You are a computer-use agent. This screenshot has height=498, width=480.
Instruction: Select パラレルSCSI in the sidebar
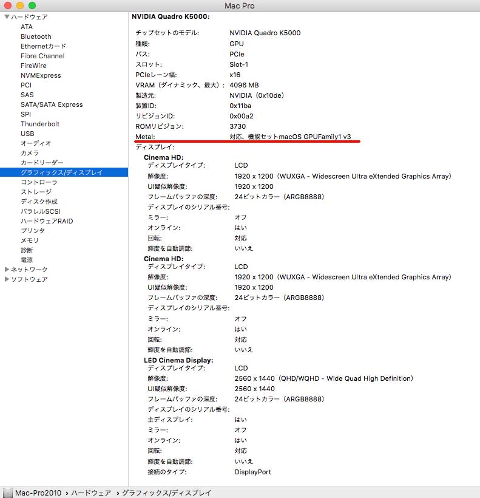click(x=41, y=211)
